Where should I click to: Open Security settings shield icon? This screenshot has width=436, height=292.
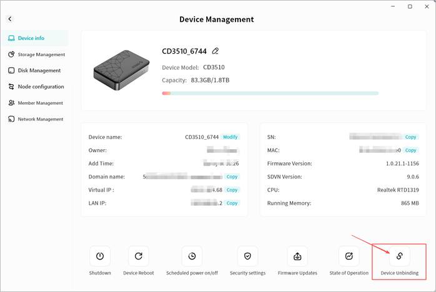247,256
